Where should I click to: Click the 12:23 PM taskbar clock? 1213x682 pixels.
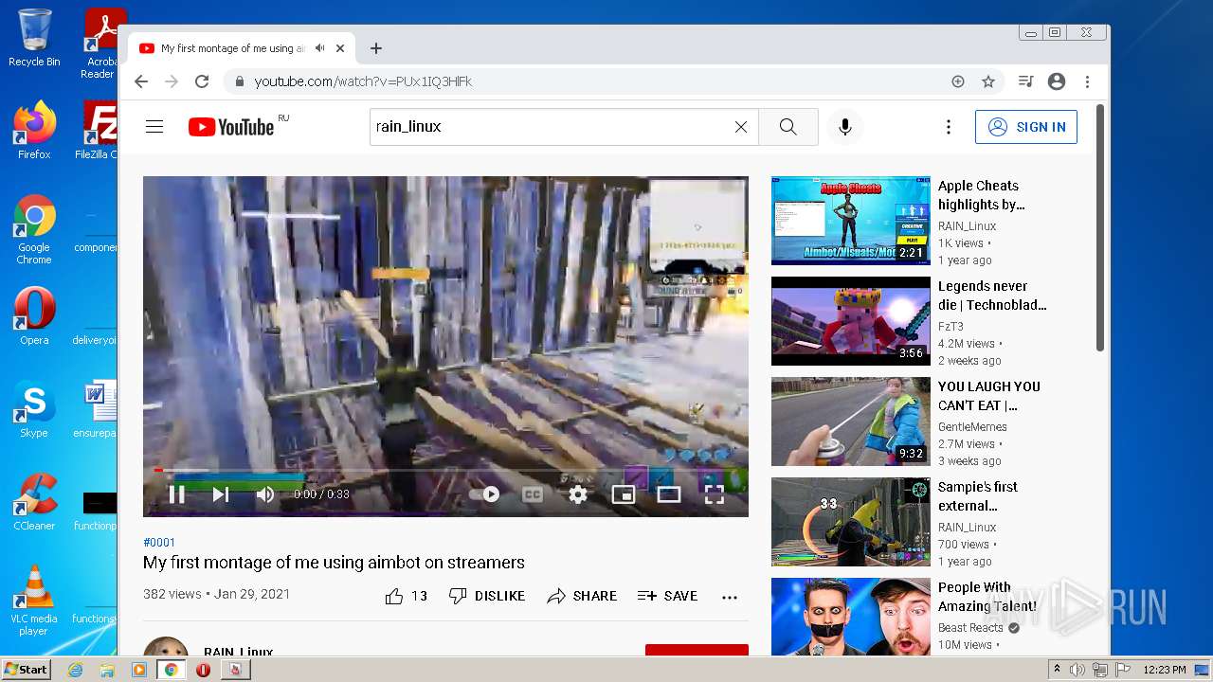click(x=1165, y=670)
